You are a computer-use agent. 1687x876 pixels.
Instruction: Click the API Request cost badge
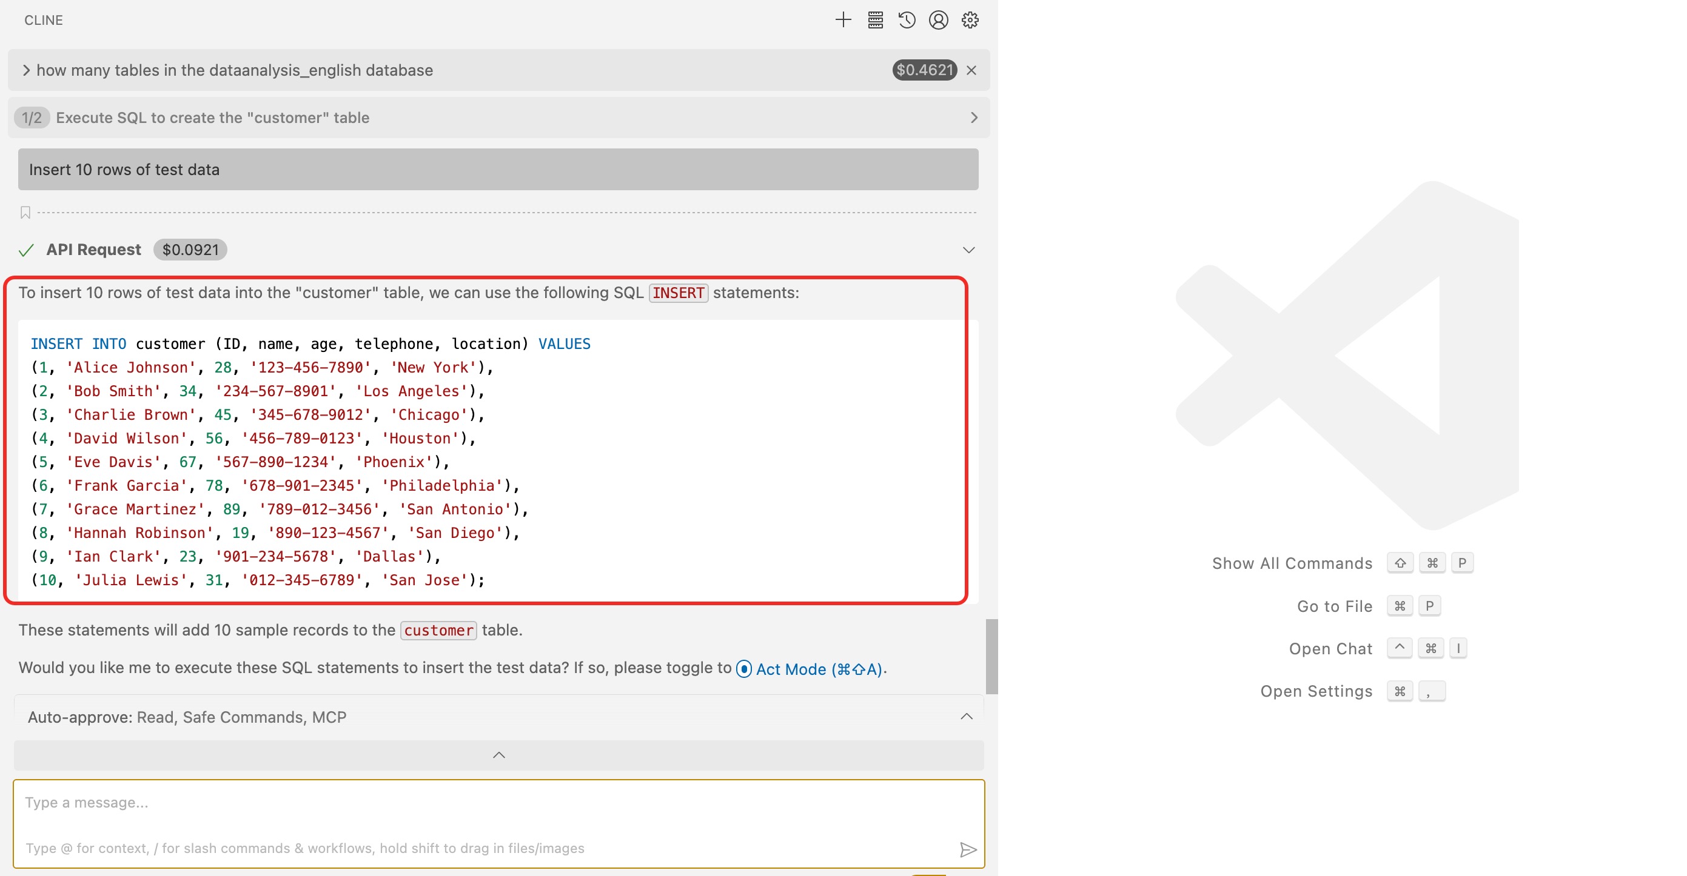click(190, 250)
